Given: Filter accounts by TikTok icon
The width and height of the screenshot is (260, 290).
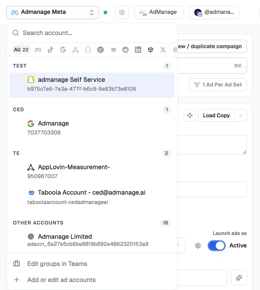Looking at the screenshot, I should coord(50,50).
